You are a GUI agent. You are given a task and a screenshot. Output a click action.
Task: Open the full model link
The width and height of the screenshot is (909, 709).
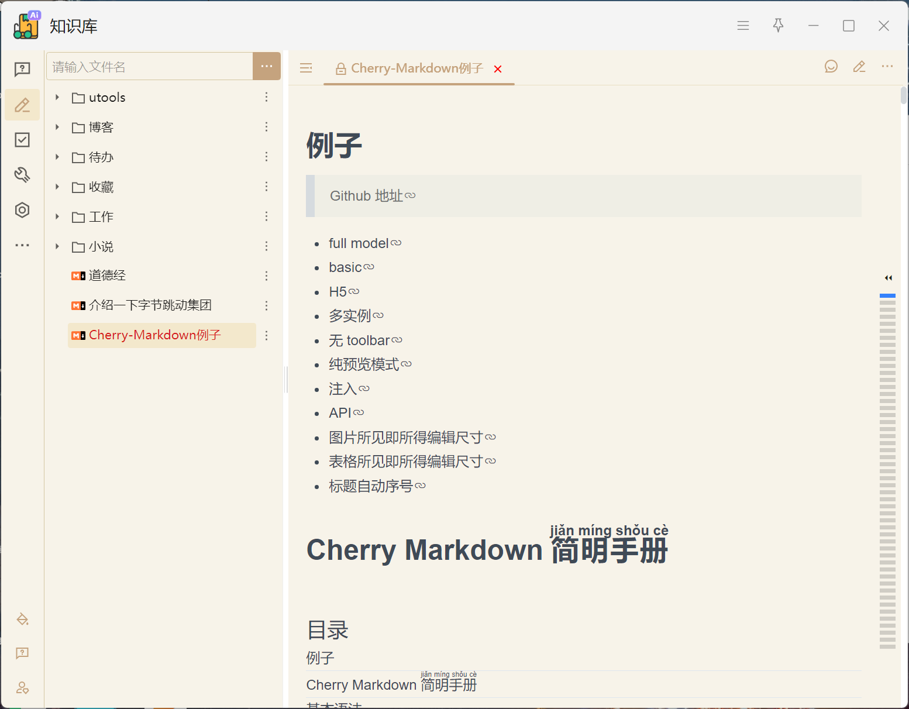[365, 243]
